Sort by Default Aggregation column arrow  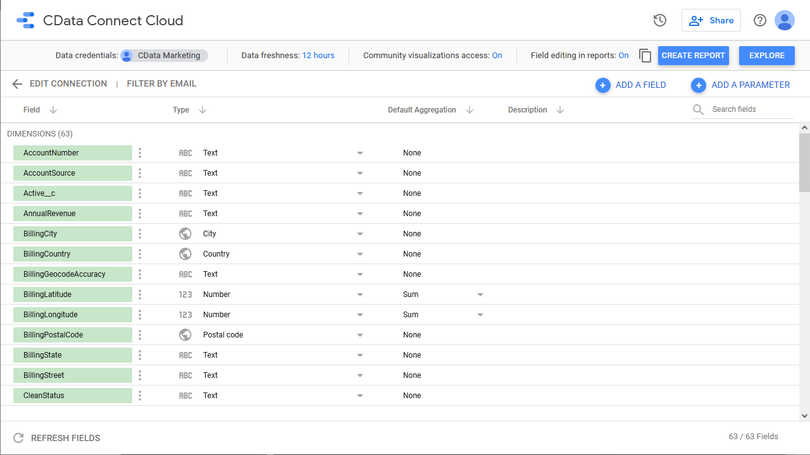click(470, 110)
